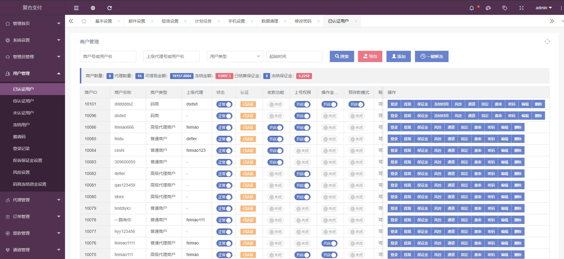Click the theme palette icon
Screen dimensions: 564x259
pos(488,8)
